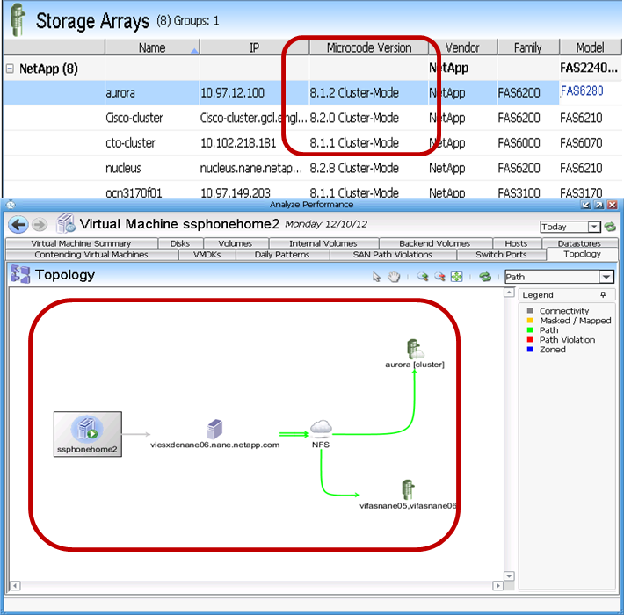Click the Model column header
The width and height of the screenshot is (624, 615).
click(591, 47)
